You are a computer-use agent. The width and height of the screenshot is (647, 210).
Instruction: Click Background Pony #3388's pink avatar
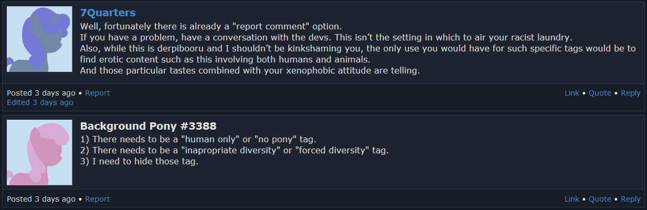click(39, 152)
